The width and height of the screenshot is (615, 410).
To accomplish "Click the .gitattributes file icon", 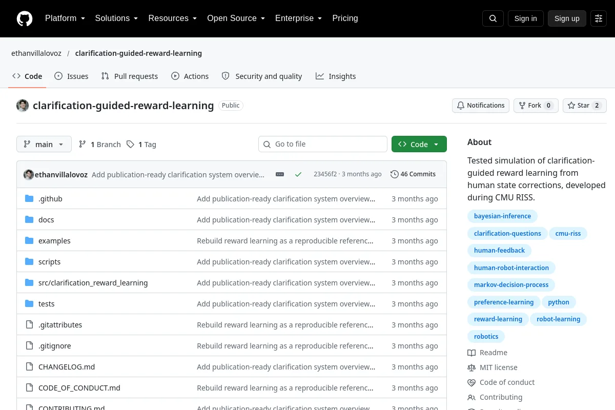I will point(29,325).
